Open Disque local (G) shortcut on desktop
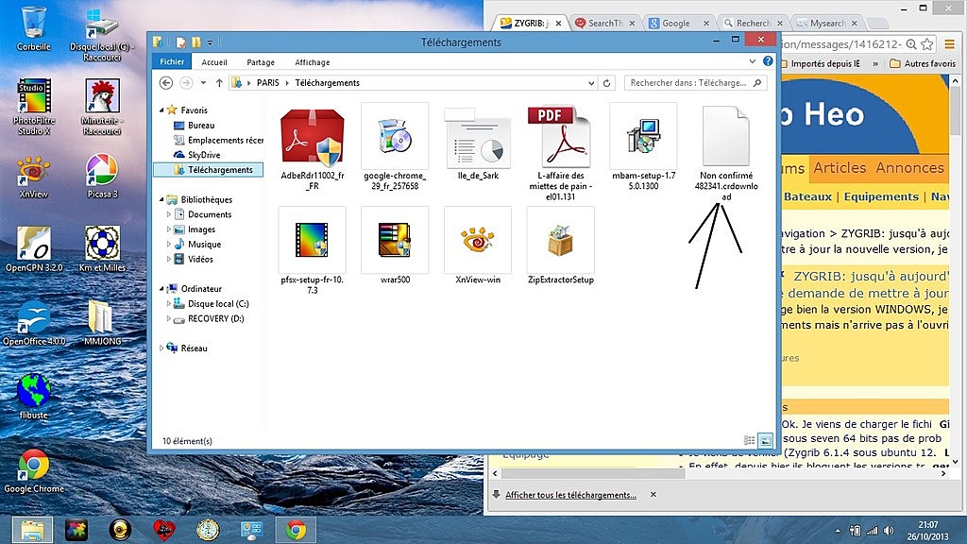Screen dimensions: 967x544 click(102, 35)
